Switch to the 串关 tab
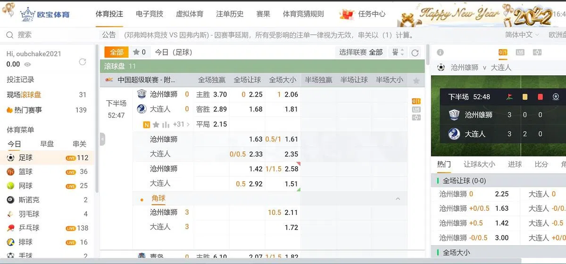The width and height of the screenshot is (566, 264). pos(79,144)
